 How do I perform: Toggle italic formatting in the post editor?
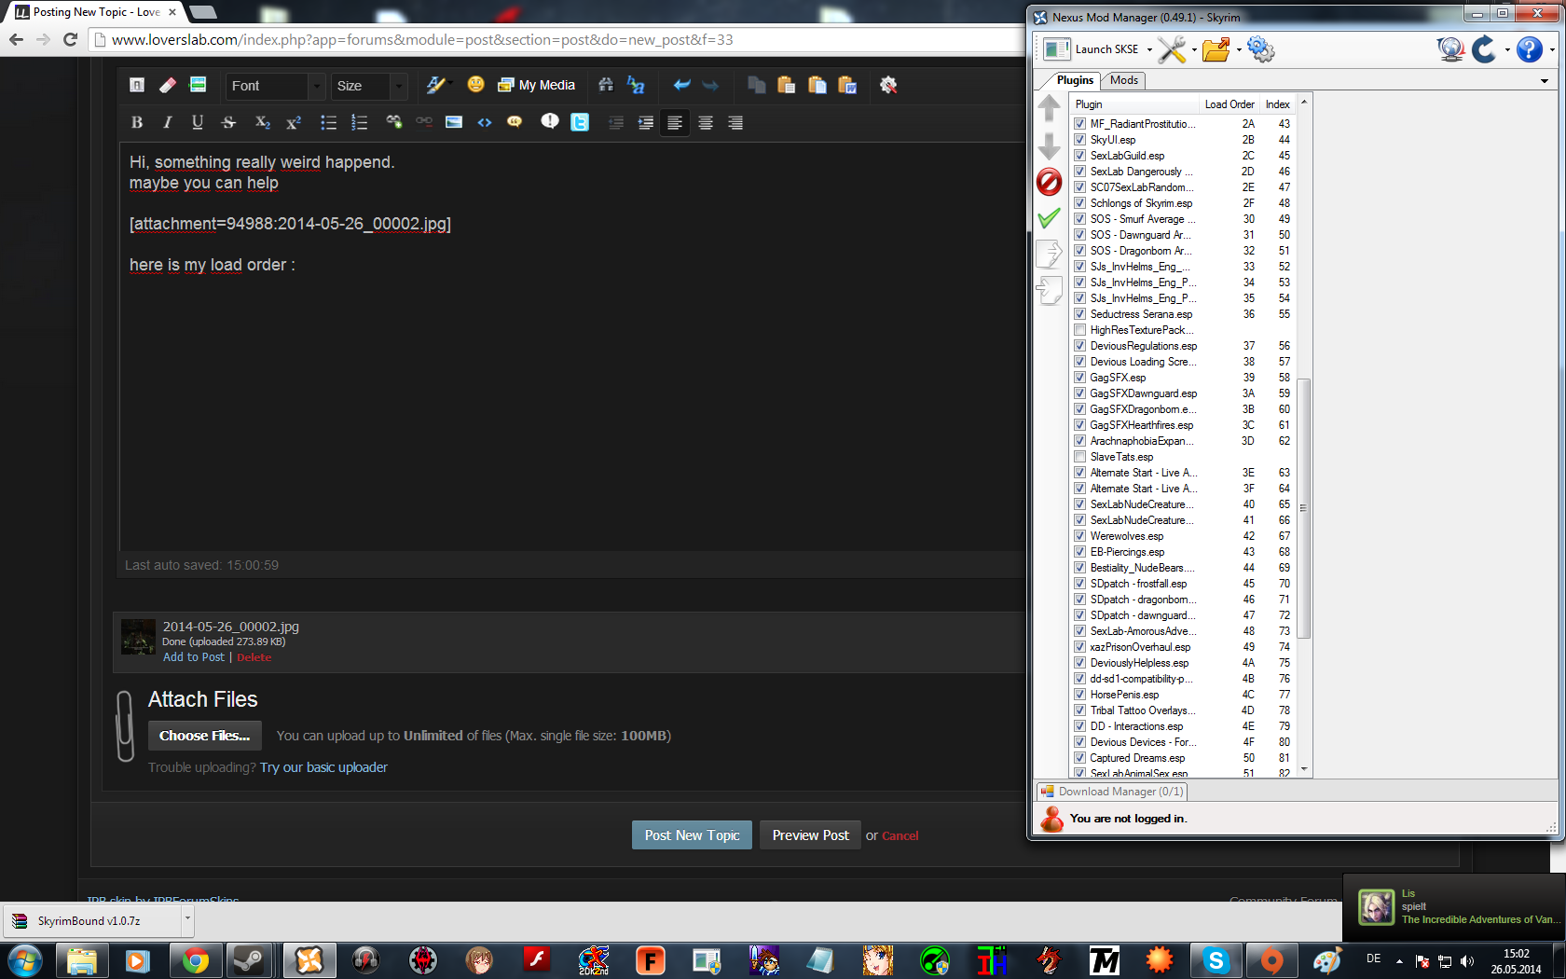coord(168,122)
